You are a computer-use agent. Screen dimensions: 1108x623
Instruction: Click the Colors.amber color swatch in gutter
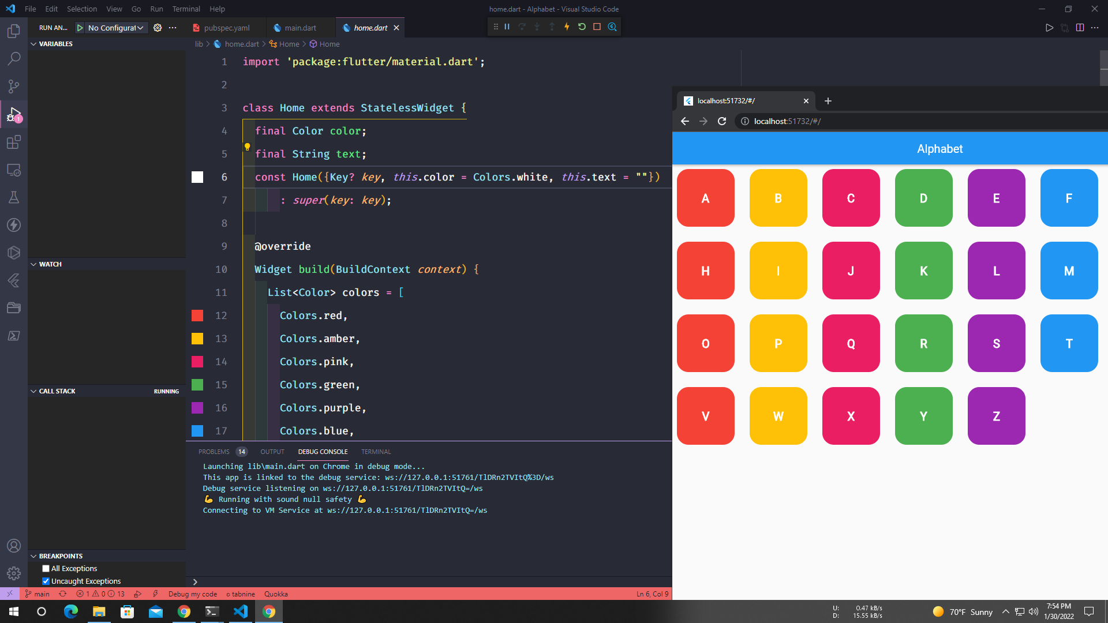[x=197, y=339]
